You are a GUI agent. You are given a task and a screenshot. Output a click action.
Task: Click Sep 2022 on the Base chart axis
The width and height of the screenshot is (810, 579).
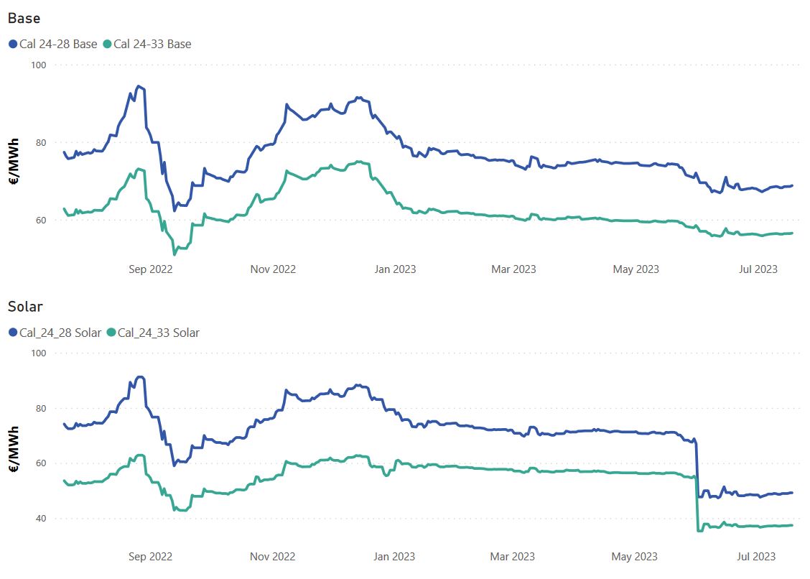coord(151,269)
